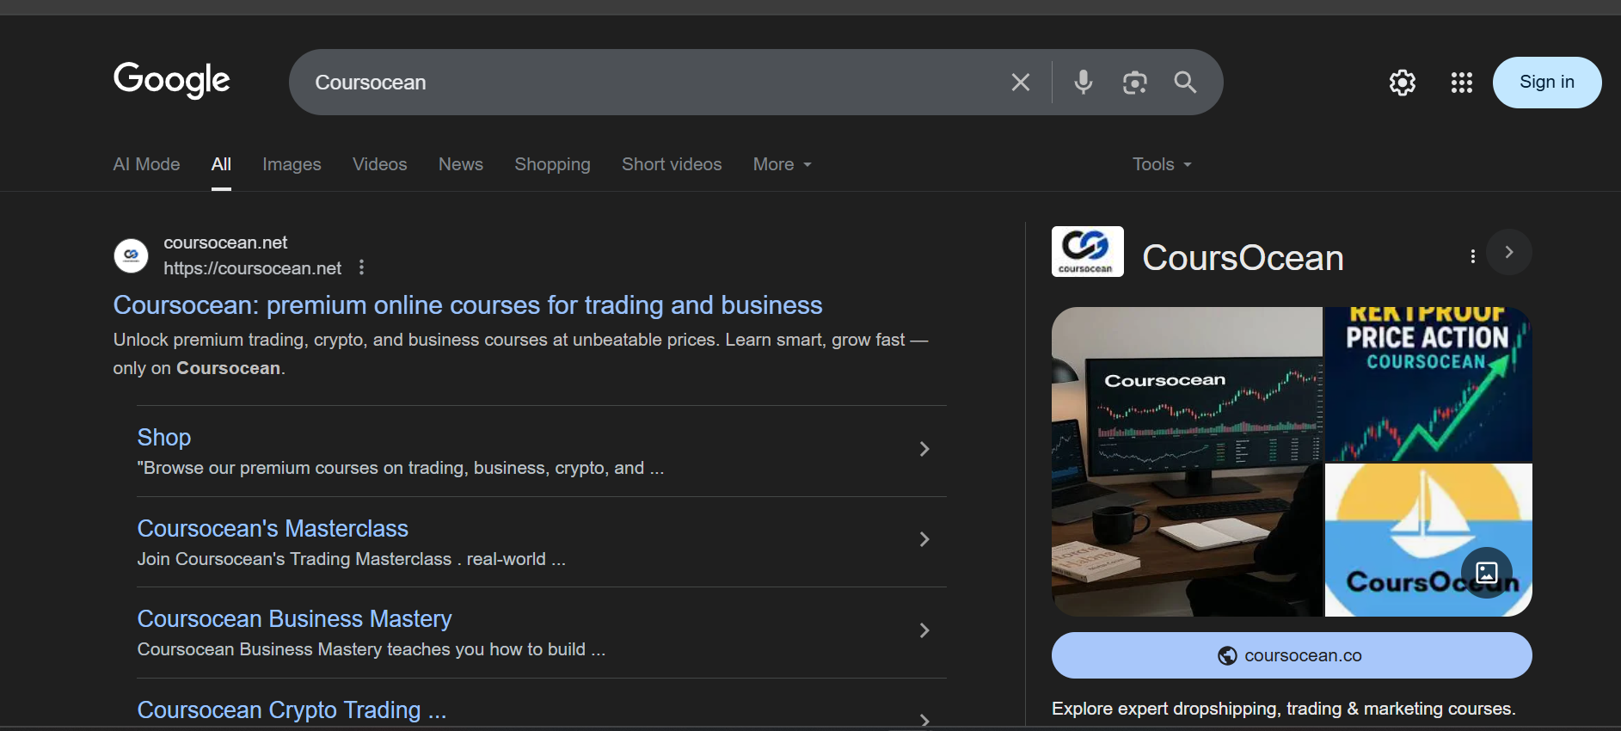
Task: Expand the Shop sitelink chevron
Action: pos(924,449)
